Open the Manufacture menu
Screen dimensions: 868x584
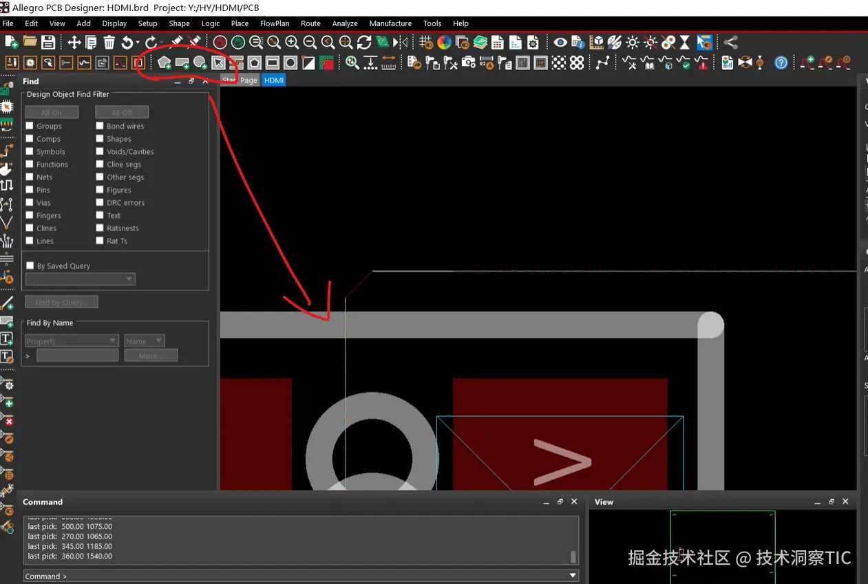click(390, 23)
